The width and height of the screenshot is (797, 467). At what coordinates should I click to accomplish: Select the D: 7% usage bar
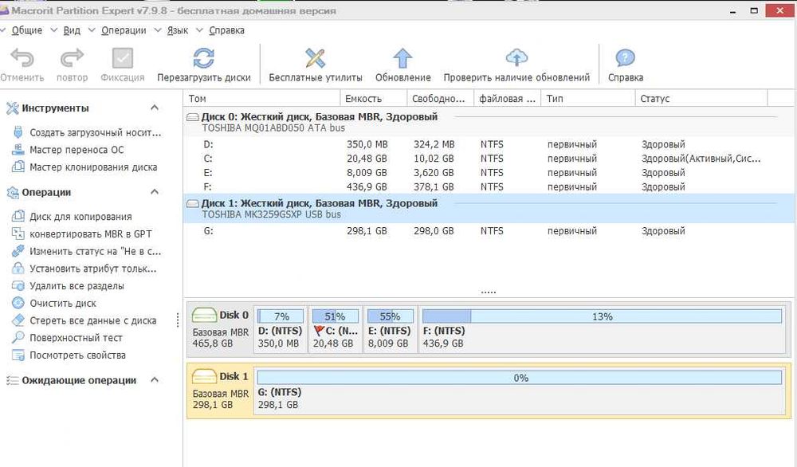pos(281,316)
